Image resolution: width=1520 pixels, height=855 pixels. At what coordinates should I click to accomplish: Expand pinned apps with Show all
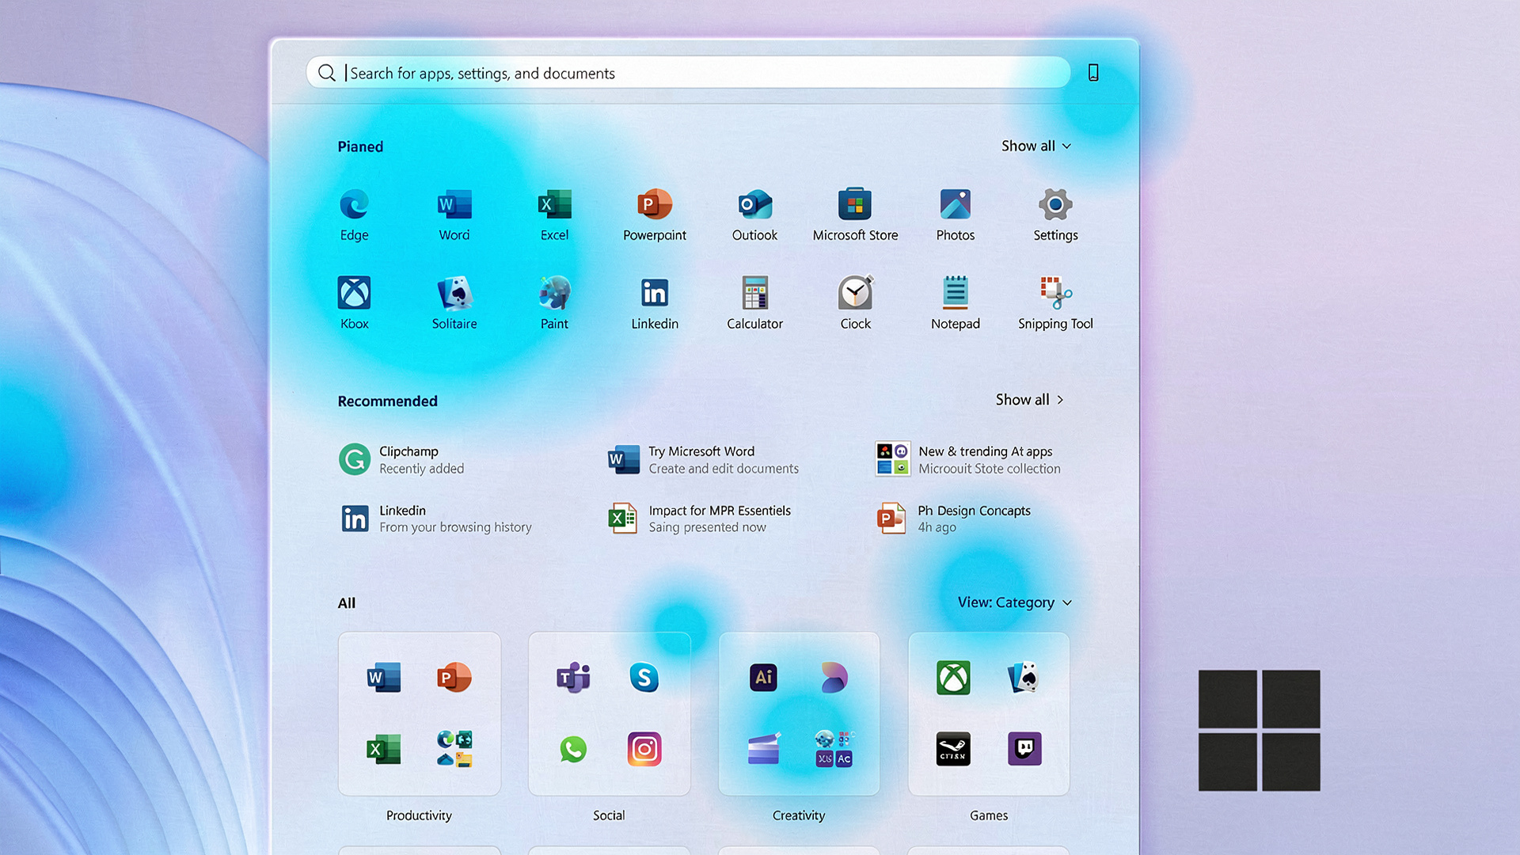[x=1035, y=146]
